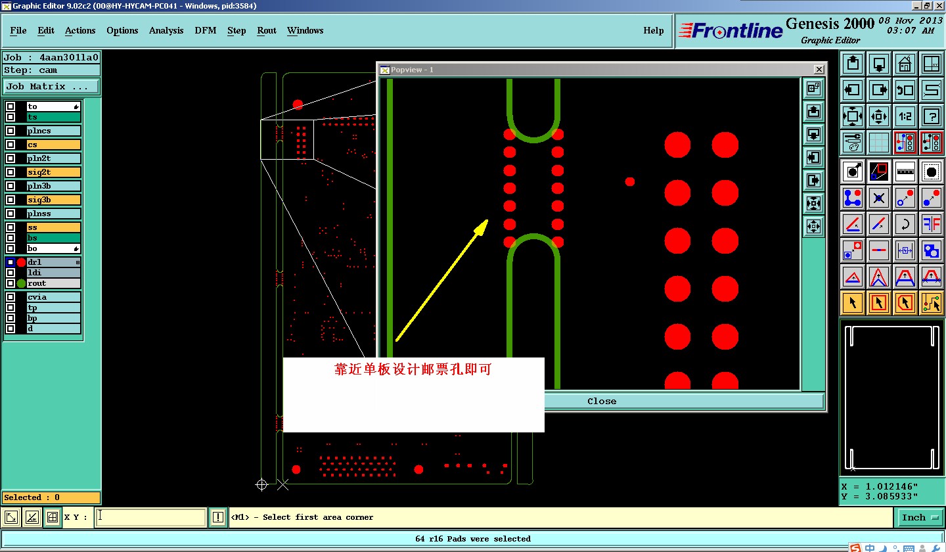
Task: Click the board overview thumbnail panel
Action: pos(892,398)
